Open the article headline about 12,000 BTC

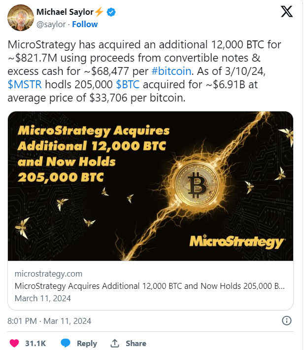click(x=149, y=286)
